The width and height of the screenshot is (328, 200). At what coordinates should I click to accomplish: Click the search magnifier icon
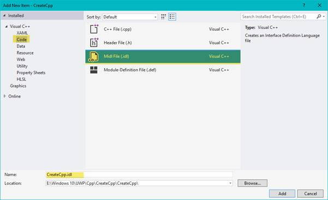319,16
